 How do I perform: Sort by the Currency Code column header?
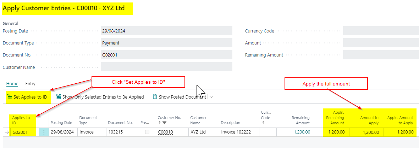[266, 118]
